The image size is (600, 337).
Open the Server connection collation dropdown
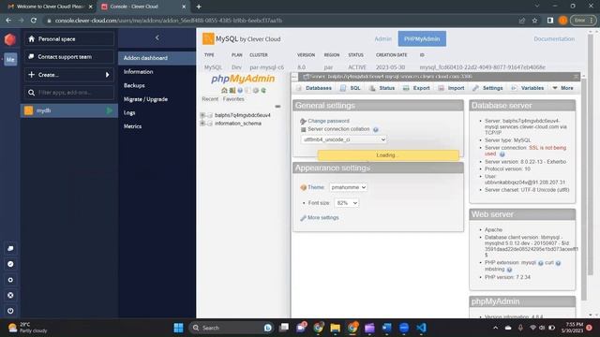click(x=344, y=139)
